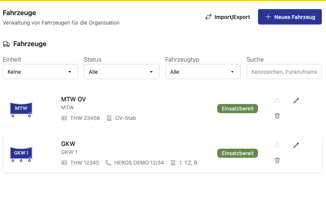
Task: Click the Suche search input field
Action: pos(284,72)
